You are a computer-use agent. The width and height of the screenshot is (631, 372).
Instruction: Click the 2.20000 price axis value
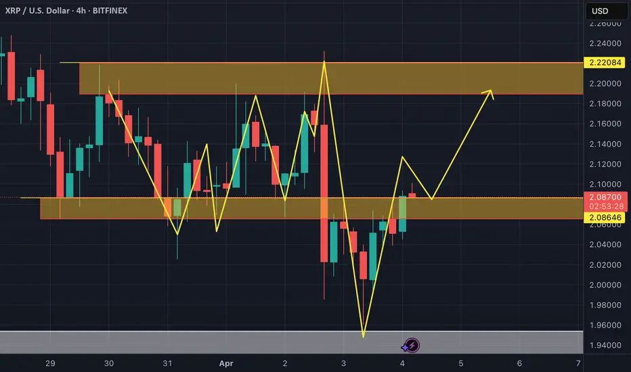coord(605,84)
